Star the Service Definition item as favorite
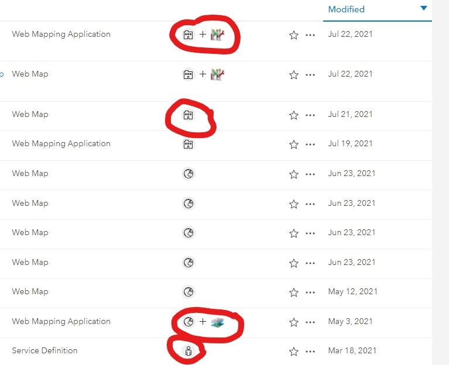Image resolution: width=449 pixels, height=365 pixels. point(294,352)
